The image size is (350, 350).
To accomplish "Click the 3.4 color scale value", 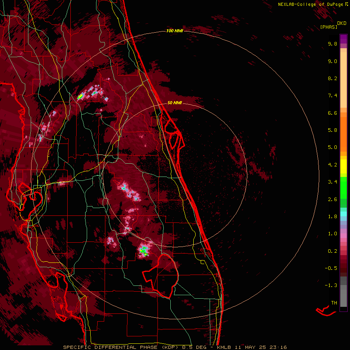I will (332, 182).
